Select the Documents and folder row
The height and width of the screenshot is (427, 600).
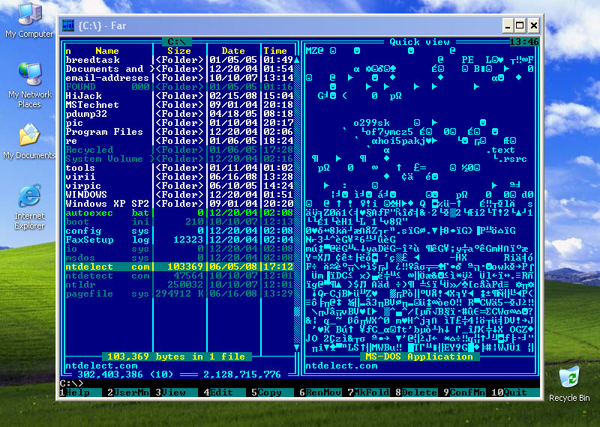tap(179, 69)
